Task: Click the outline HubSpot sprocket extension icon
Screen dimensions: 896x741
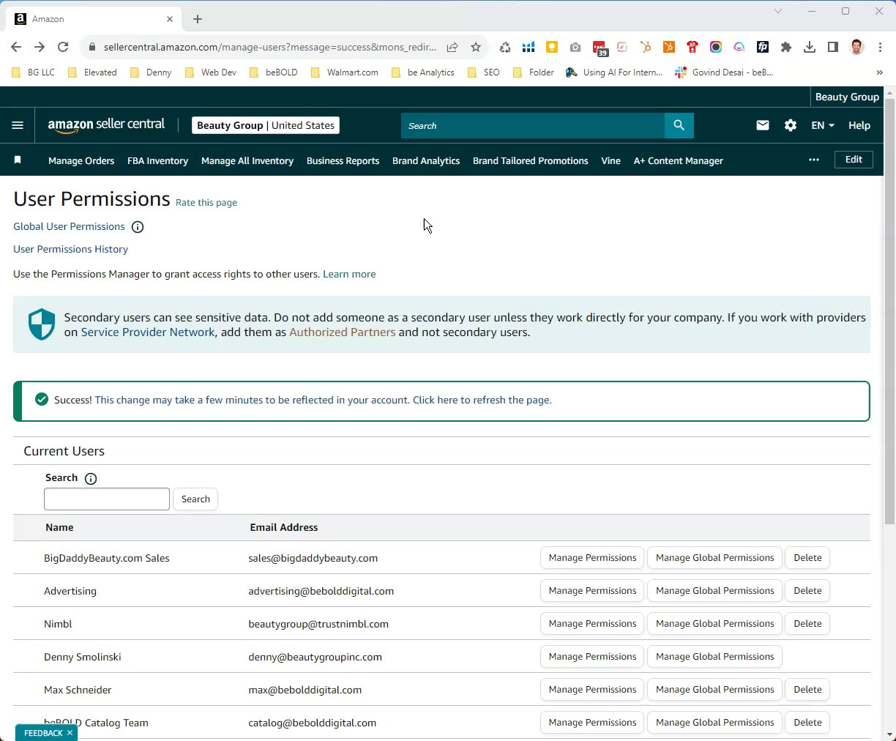Action: point(646,47)
